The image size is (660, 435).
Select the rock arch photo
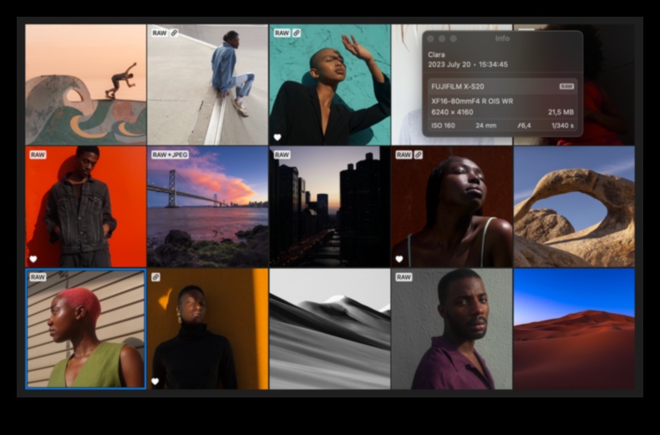[573, 205]
